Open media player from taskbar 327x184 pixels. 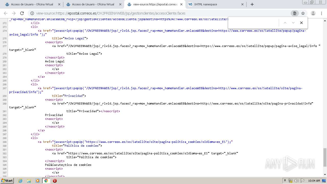tap(38, 181)
